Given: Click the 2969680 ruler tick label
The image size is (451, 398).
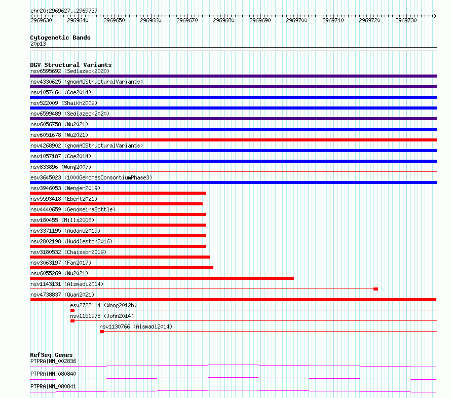Looking at the screenshot, I should [223, 20].
